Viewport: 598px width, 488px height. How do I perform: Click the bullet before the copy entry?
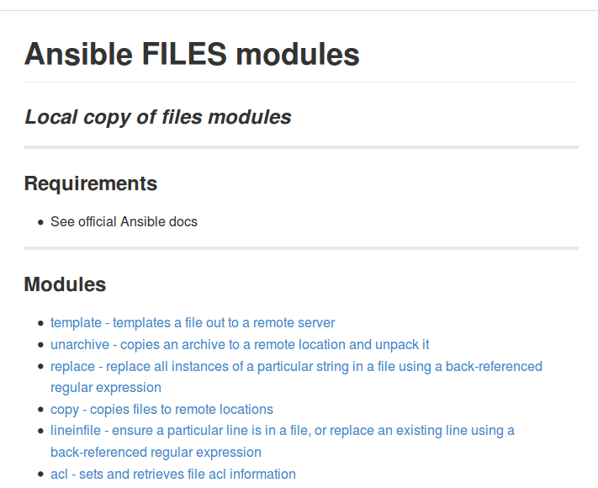[40, 410]
